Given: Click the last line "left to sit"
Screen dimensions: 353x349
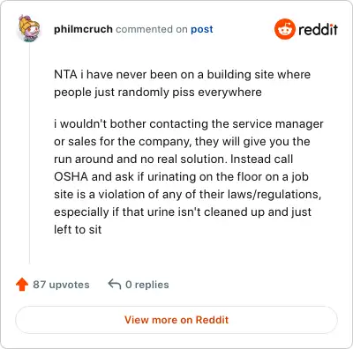Looking at the screenshot, I should [x=78, y=229].
